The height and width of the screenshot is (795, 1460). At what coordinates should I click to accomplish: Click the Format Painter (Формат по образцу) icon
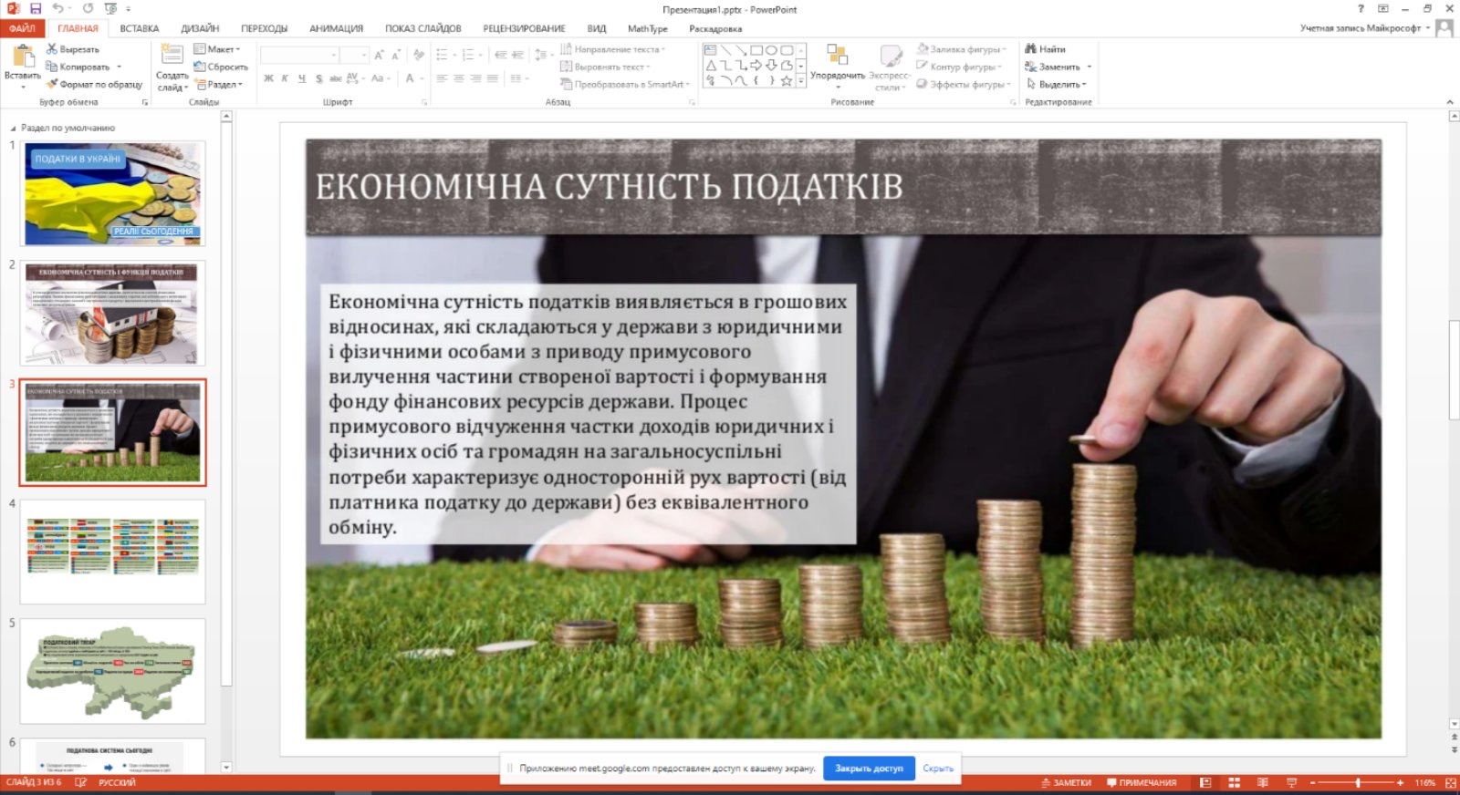tap(53, 84)
